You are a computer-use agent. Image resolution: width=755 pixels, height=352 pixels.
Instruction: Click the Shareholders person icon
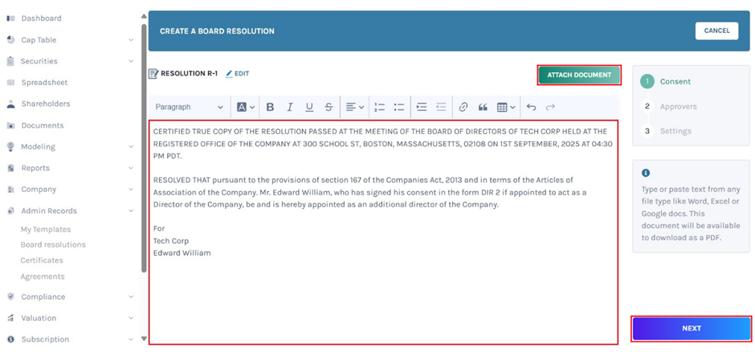point(10,104)
